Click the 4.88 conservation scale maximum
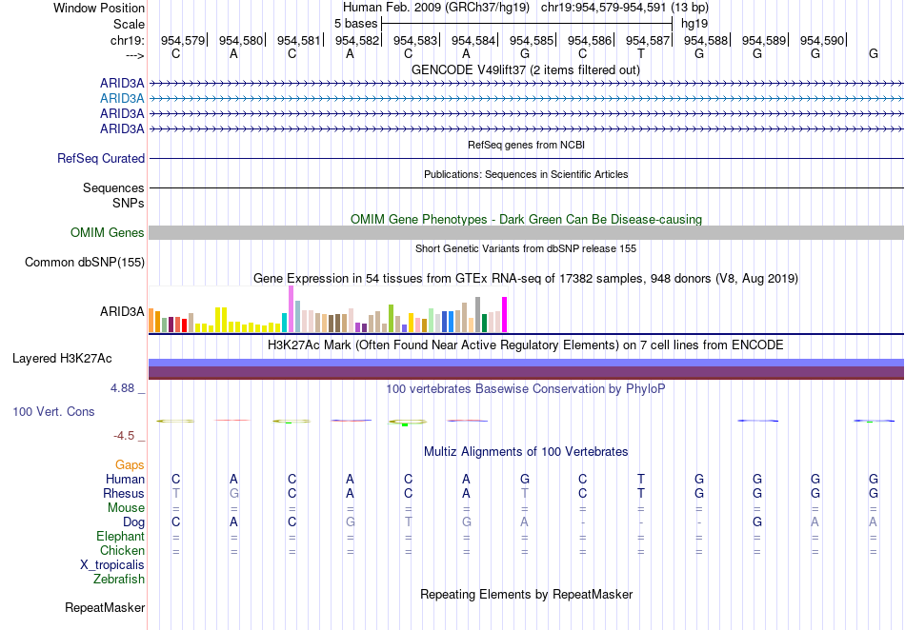Image resolution: width=905 pixels, height=630 pixels. (122, 388)
